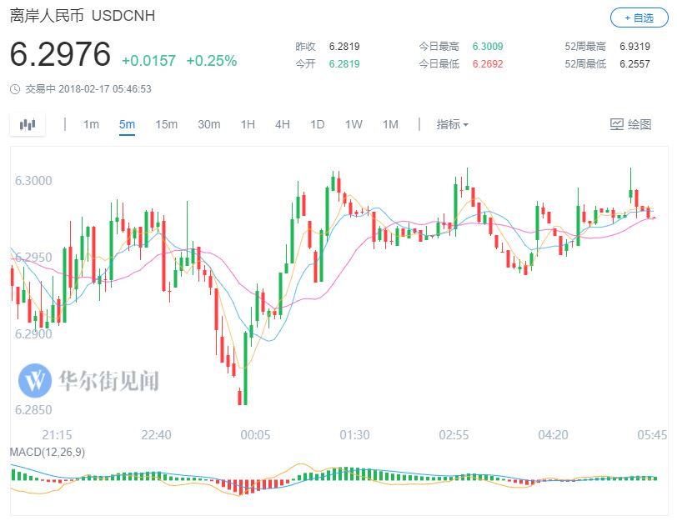Add USDCNH to 自选 watchlist
The width and height of the screenshot is (677, 526).
coord(639,18)
